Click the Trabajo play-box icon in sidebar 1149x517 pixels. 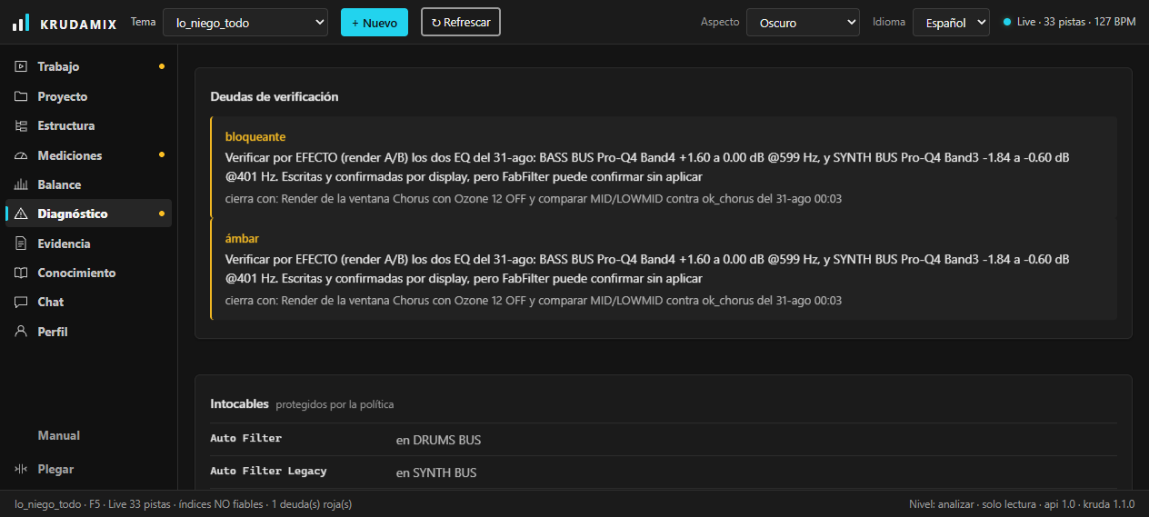21,66
